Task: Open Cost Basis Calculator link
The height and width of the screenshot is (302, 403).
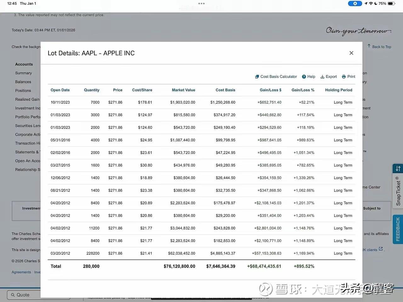Action: tap(279, 76)
